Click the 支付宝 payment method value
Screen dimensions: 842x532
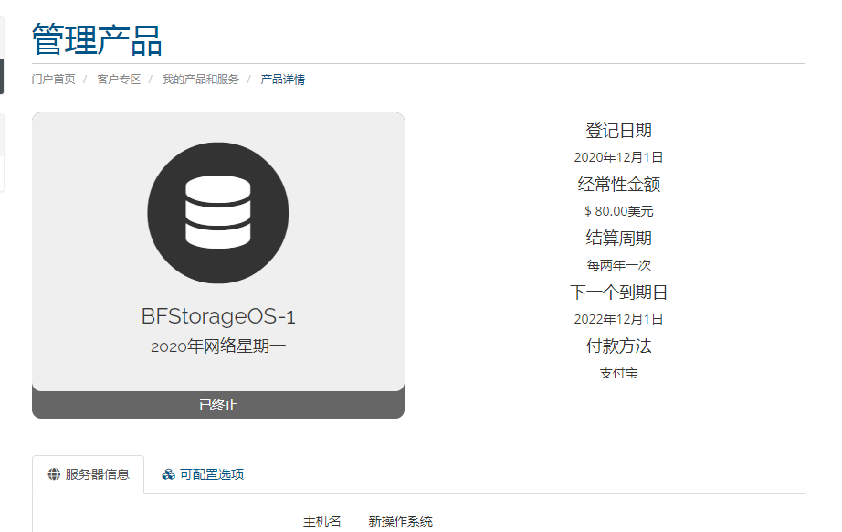(x=618, y=373)
